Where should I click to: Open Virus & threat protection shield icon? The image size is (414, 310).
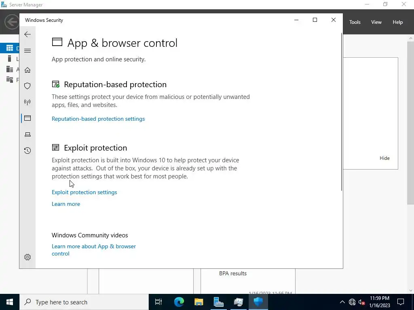(27, 86)
